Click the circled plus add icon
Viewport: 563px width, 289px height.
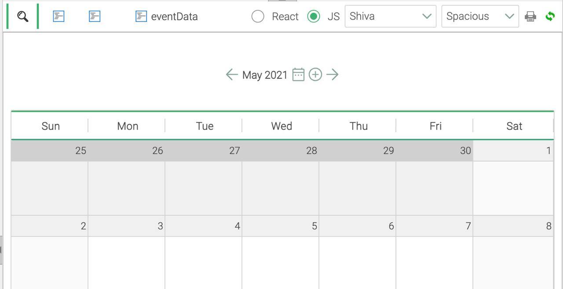[x=315, y=75]
